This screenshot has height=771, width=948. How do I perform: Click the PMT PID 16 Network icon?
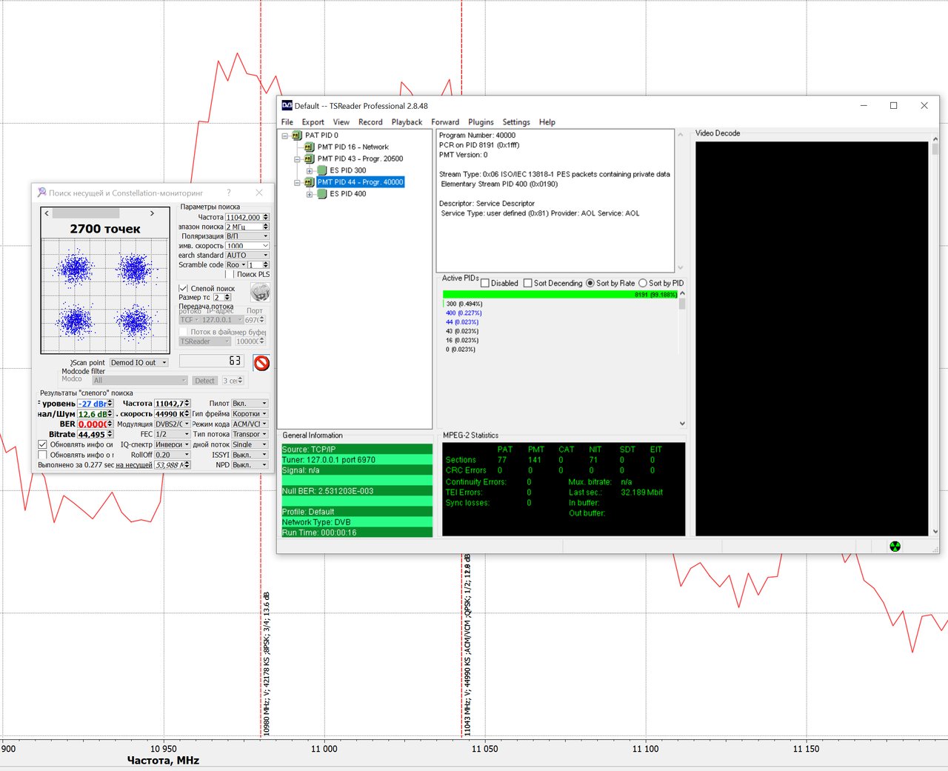[310, 147]
